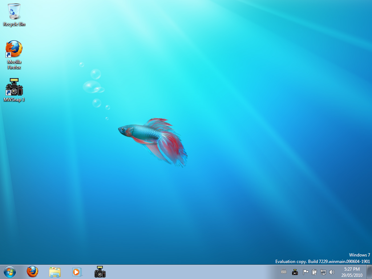This screenshot has width=372, height=279.
Task: Open Windows Media Player from taskbar
Action: (x=77, y=272)
